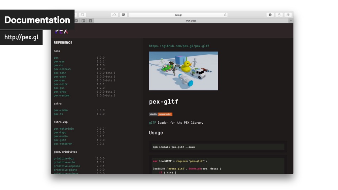
Task: Click the REFERENCE sidebar heading
Action: point(63,43)
